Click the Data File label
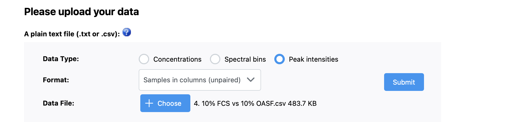 58,103
